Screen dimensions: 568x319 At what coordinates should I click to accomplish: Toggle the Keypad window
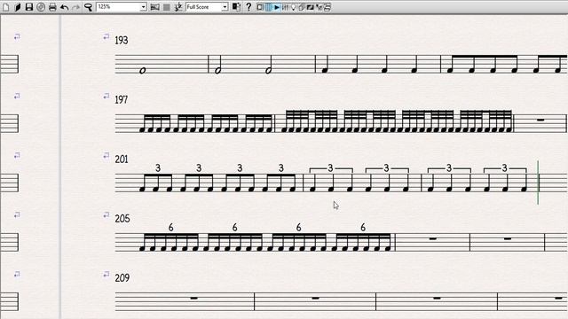[268, 7]
